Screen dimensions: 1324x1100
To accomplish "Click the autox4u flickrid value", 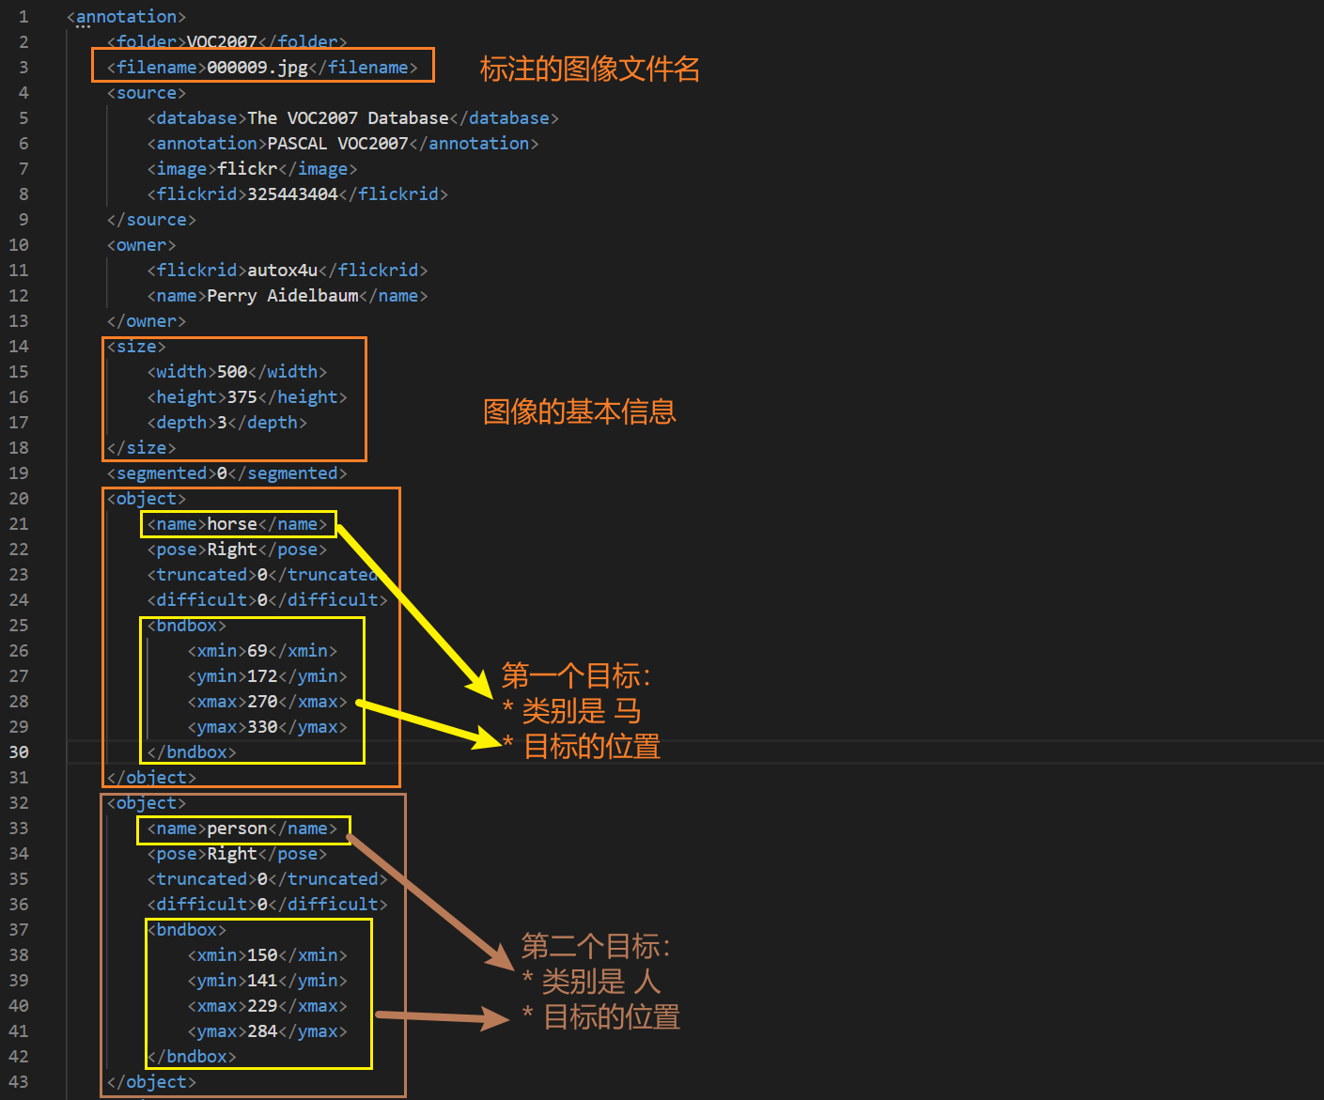I will point(282,271).
